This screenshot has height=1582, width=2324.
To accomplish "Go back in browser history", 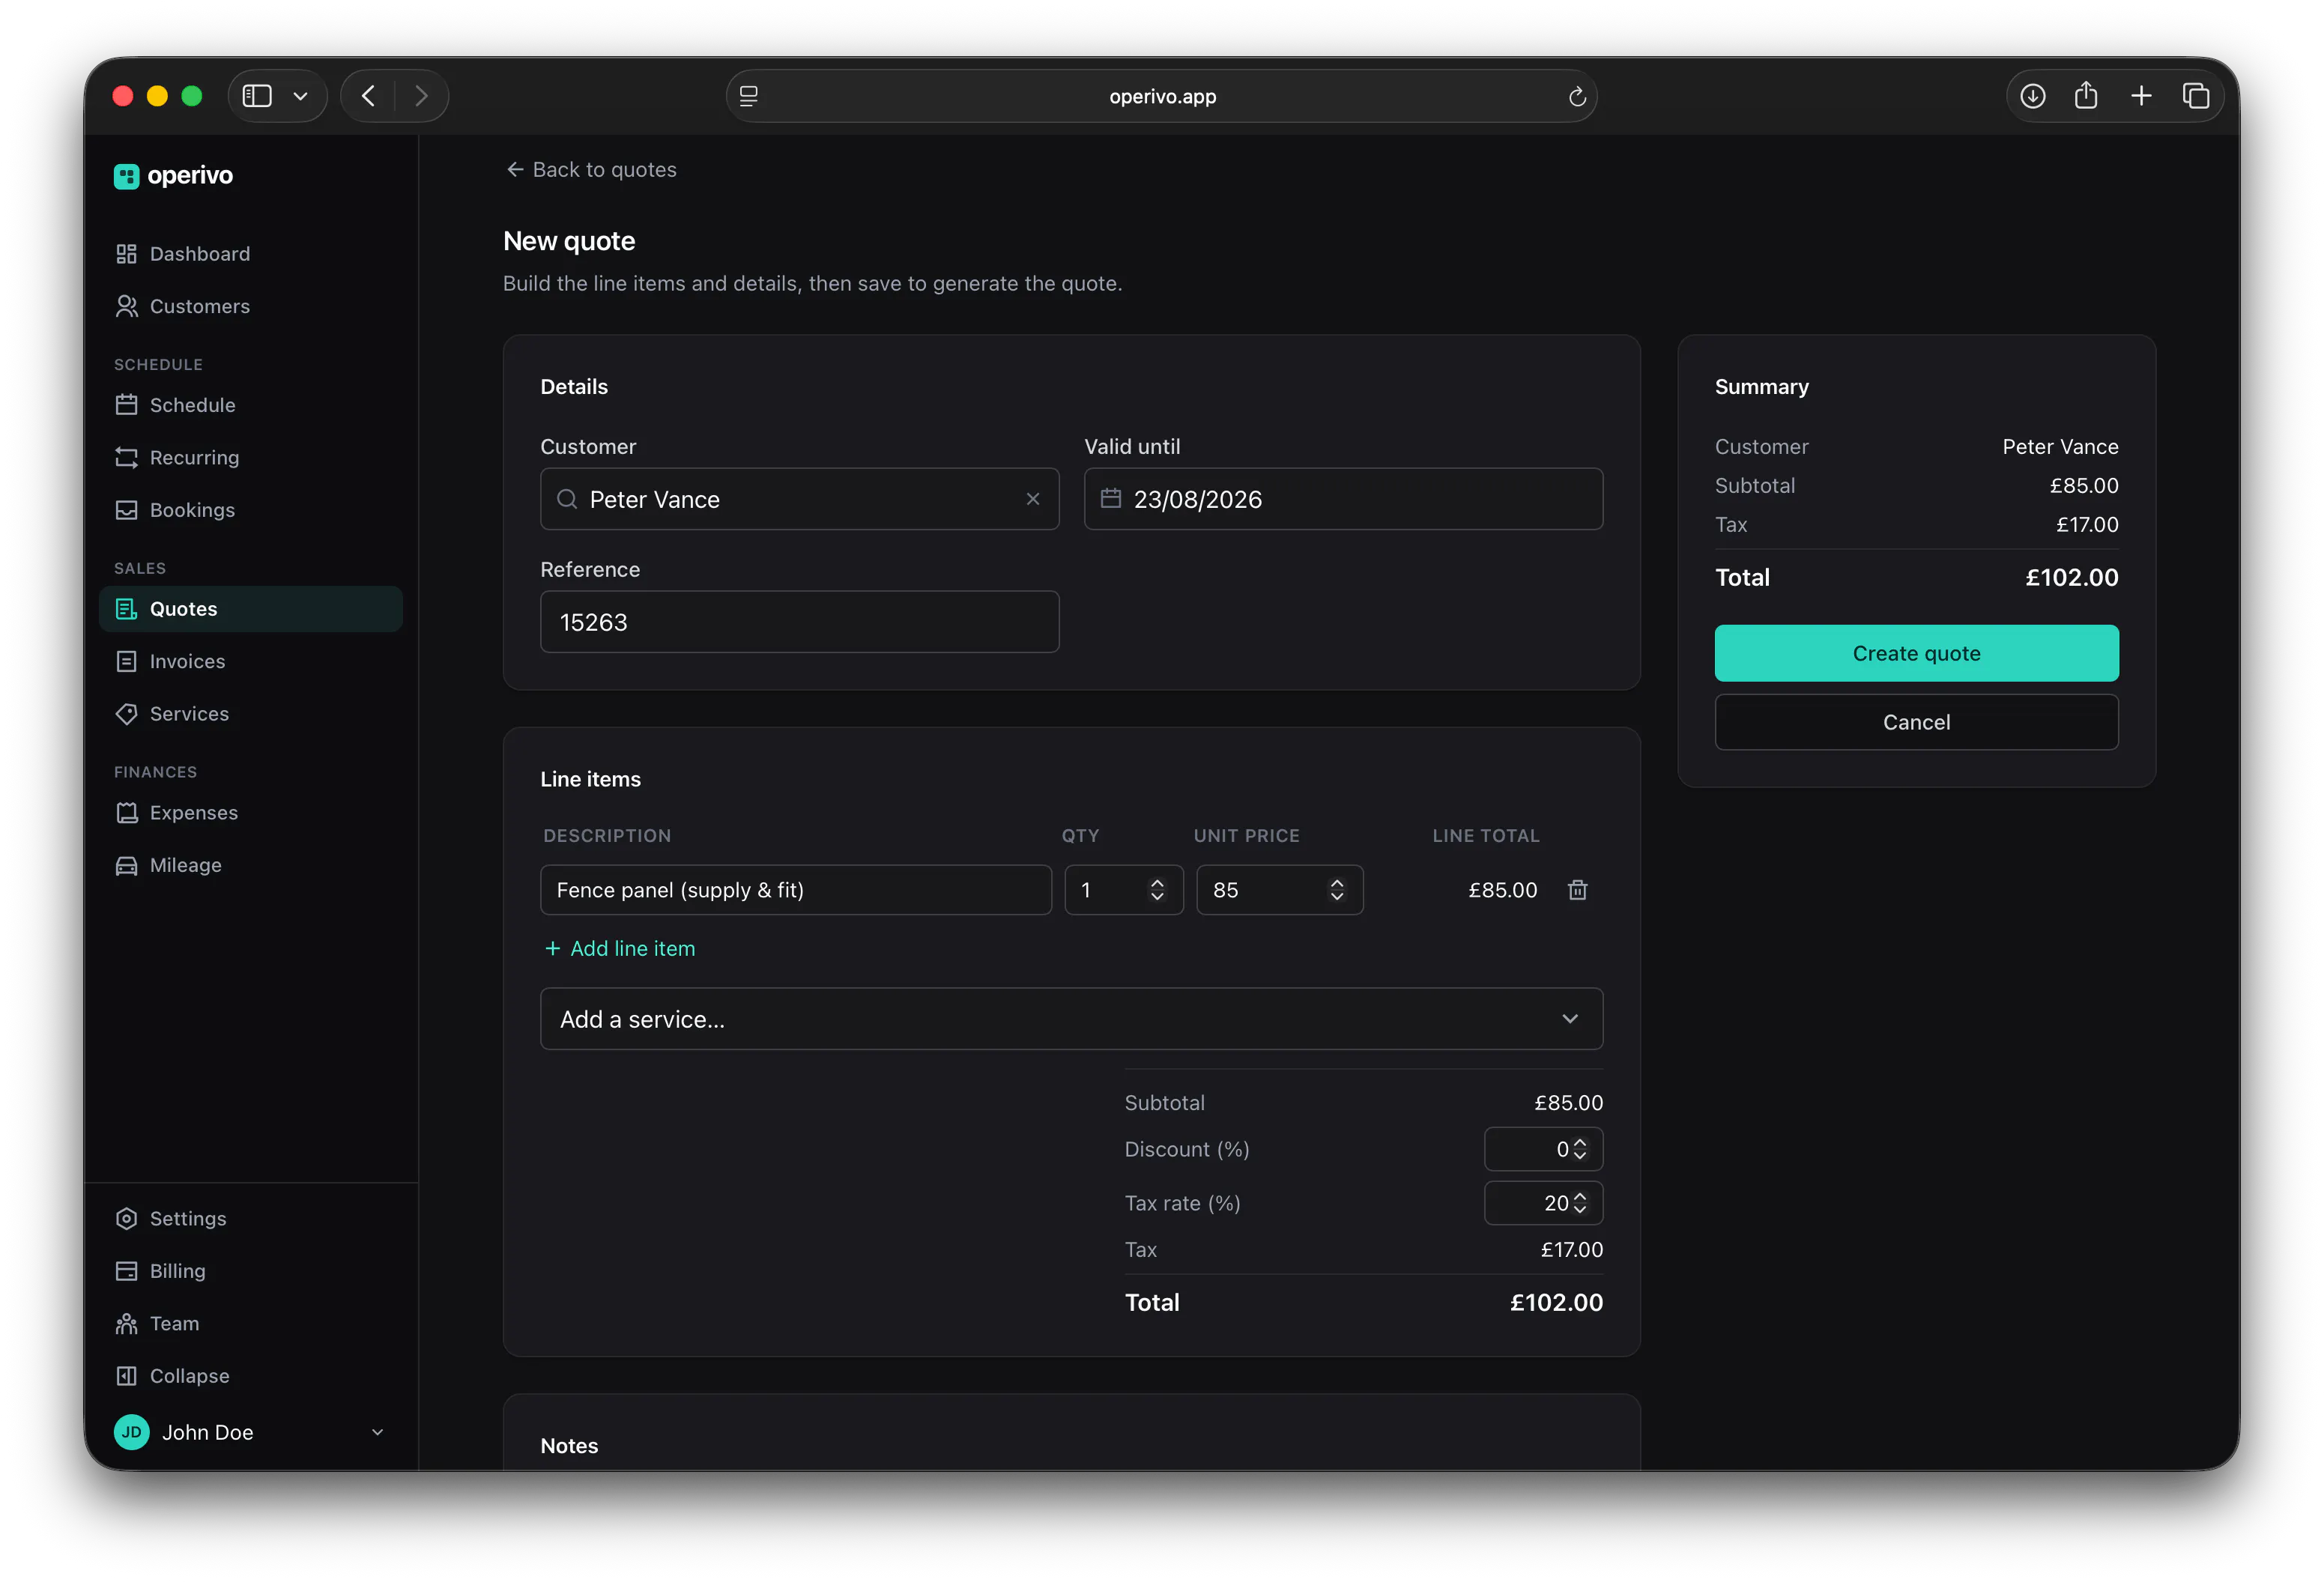I will (368, 96).
